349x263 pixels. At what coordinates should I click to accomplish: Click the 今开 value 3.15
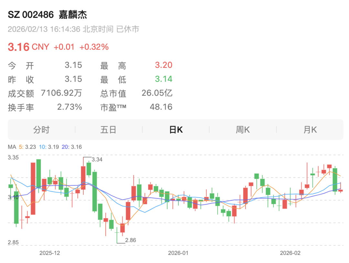tap(73, 65)
